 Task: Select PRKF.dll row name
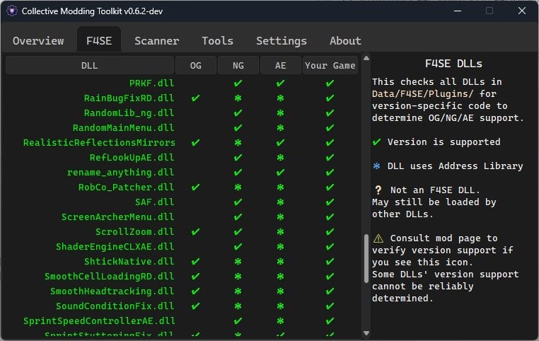point(151,83)
